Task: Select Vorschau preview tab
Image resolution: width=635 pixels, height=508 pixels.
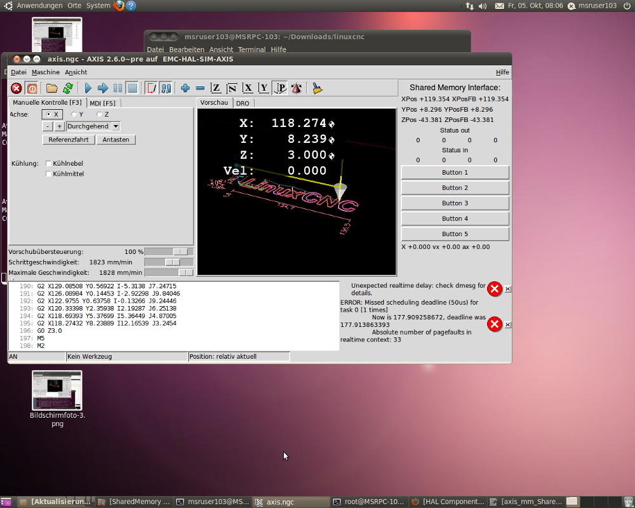Action: point(214,102)
